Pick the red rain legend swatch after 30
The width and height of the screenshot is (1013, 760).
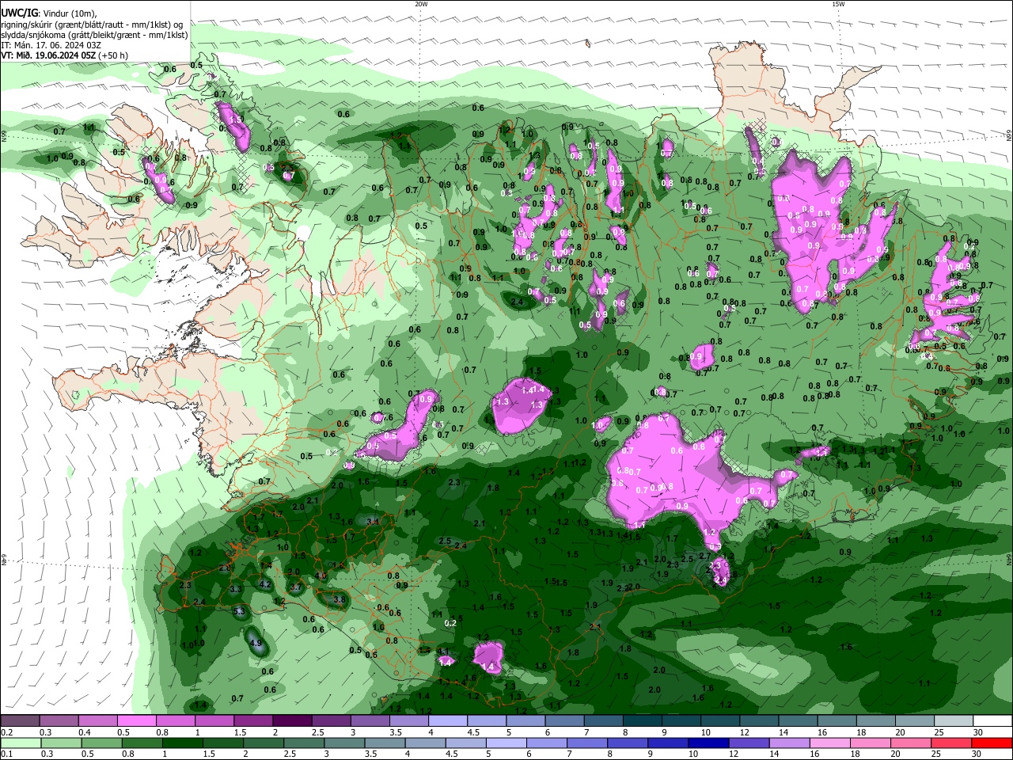993,743
